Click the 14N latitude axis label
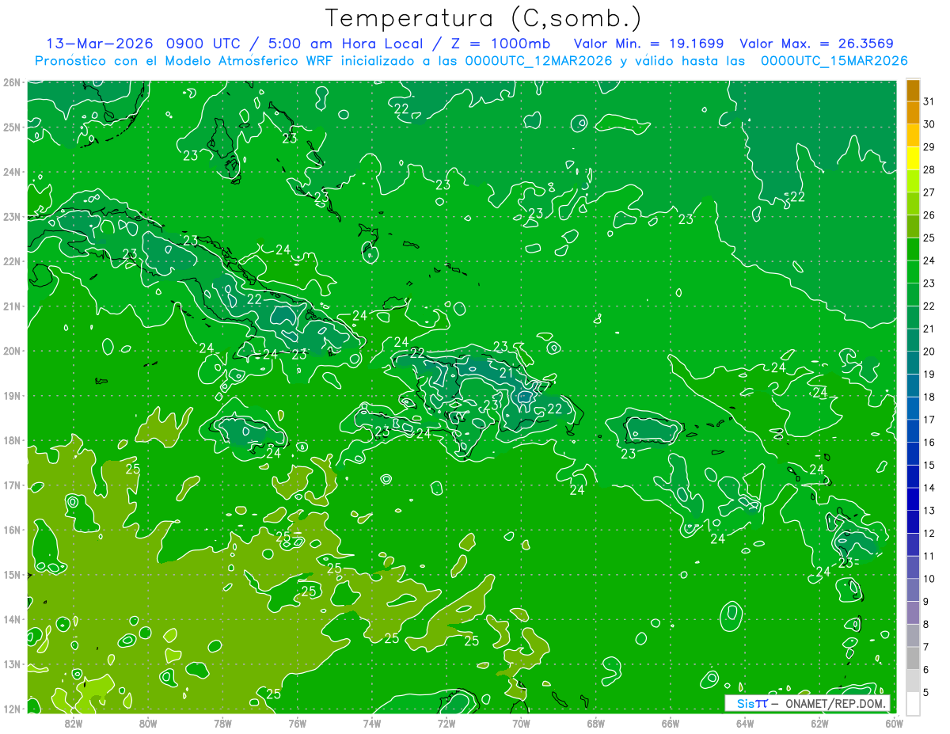 click(11, 619)
